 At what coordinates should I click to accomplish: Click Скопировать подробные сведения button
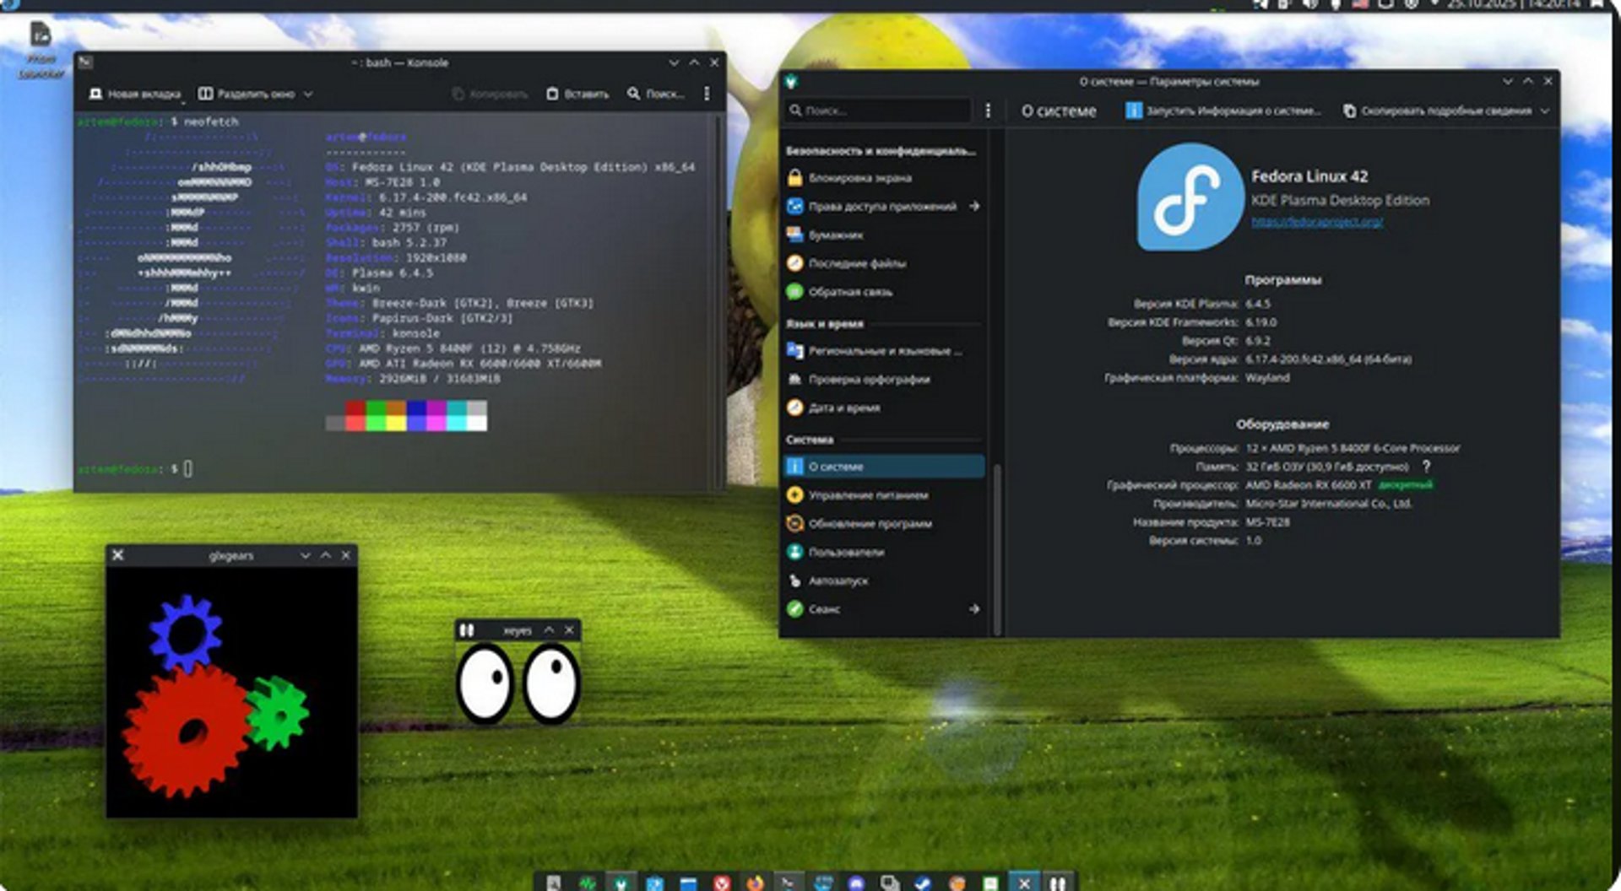(1437, 111)
